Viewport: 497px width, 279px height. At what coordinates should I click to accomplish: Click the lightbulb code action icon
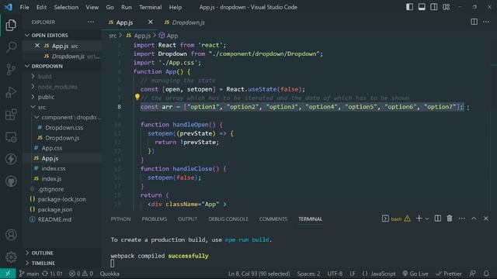click(x=137, y=97)
